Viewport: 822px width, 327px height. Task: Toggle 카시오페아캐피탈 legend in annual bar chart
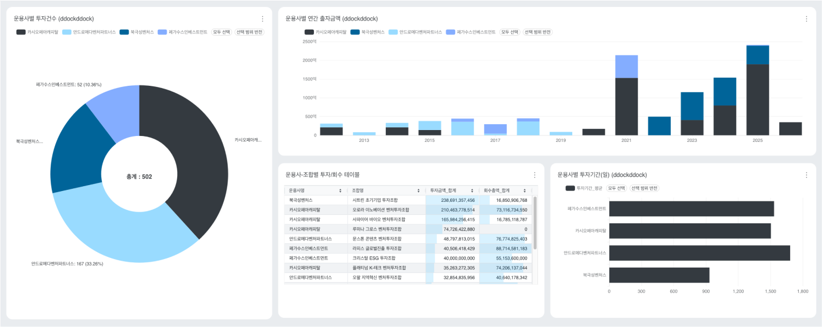(325, 32)
